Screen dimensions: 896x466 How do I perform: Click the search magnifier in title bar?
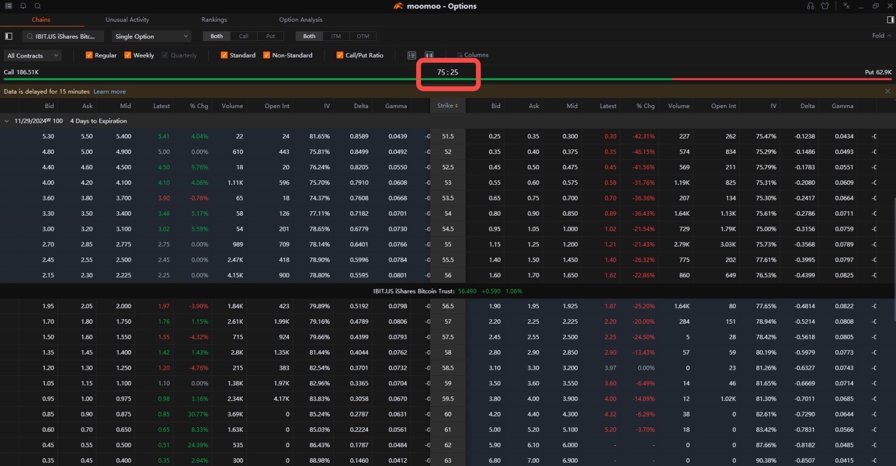tap(38, 6)
